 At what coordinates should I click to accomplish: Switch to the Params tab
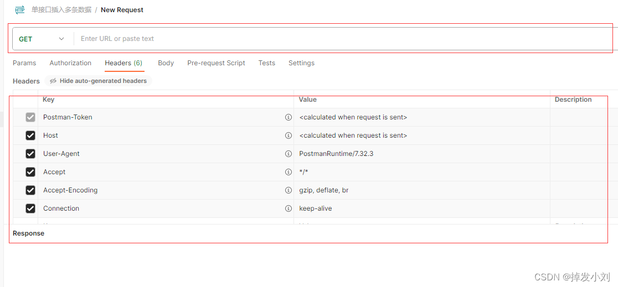pos(24,63)
